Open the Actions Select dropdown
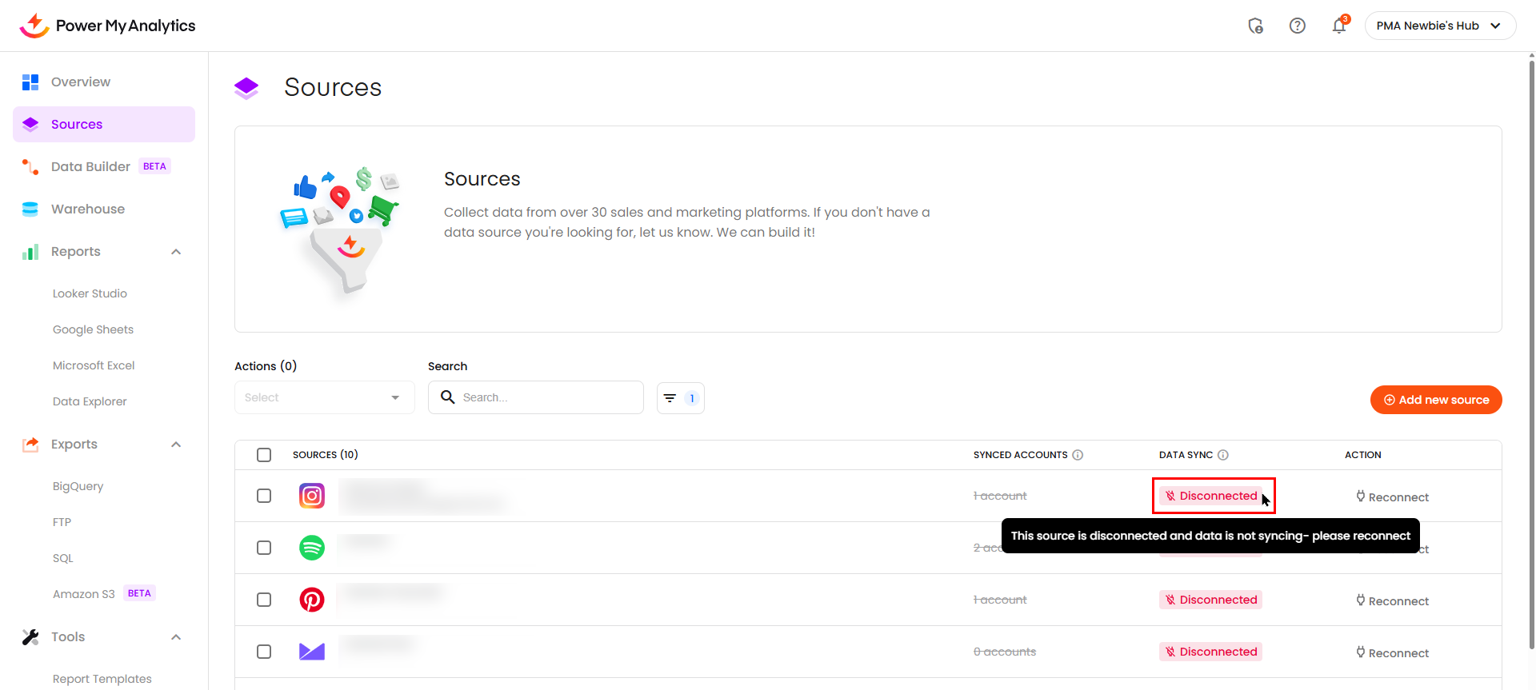The height and width of the screenshot is (690, 1536). pyautogui.click(x=324, y=398)
